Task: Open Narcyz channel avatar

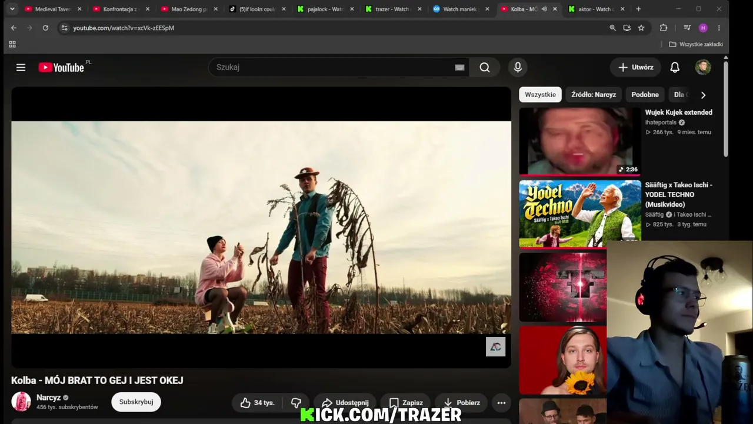Action: [x=21, y=402]
